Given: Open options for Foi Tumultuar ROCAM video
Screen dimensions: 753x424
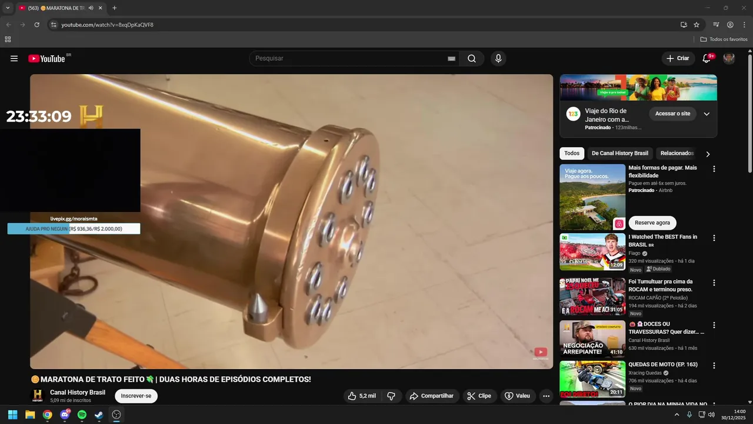Looking at the screenshot, I should coord(714,283).
